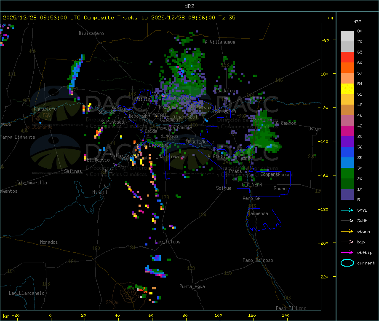
Task: Click the Cda_Amarilla map label
Action: click(32, 183)
